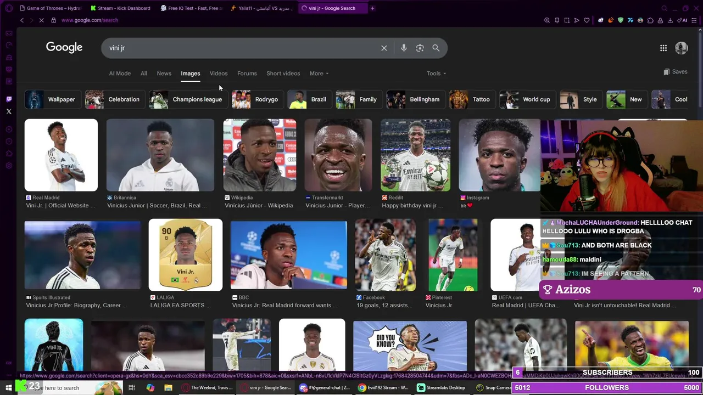Switch to the Videos tab

[219, 74]
